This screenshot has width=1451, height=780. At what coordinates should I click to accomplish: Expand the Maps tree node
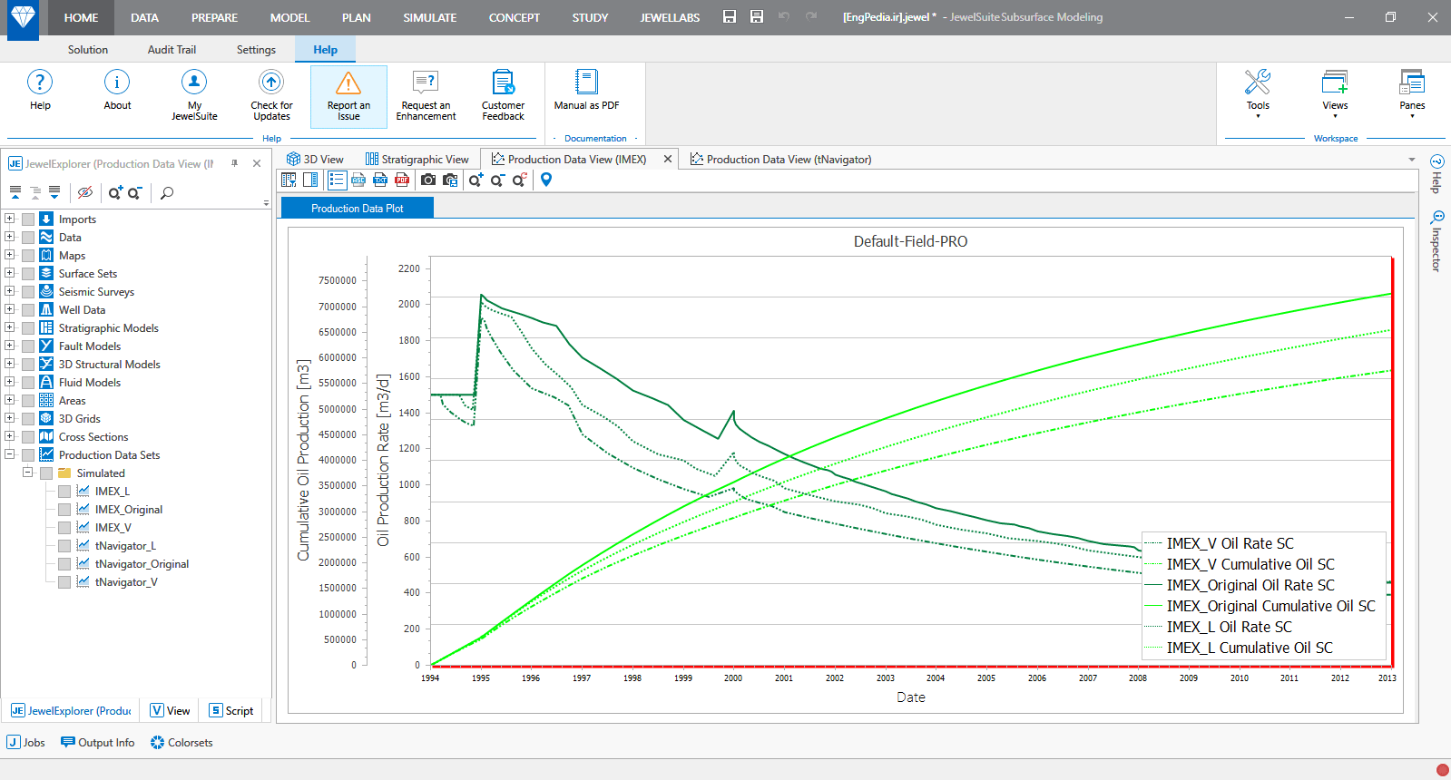point(10,255)
